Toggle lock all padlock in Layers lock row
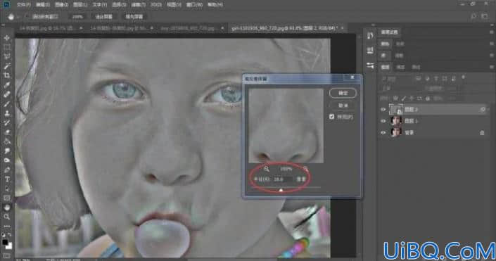 pos(428,98)
